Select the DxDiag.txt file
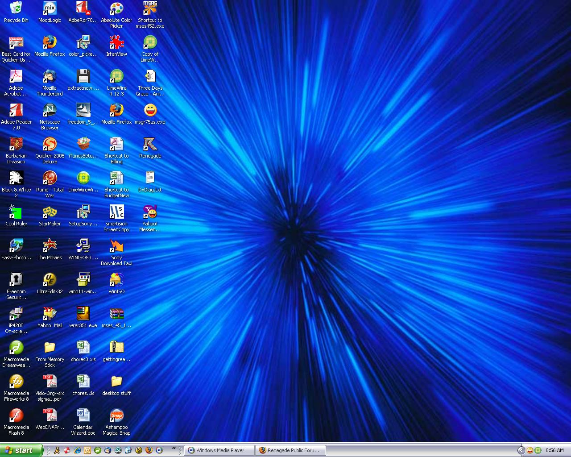The width and height of the screenshot is (571, 457). click(150, 179)
